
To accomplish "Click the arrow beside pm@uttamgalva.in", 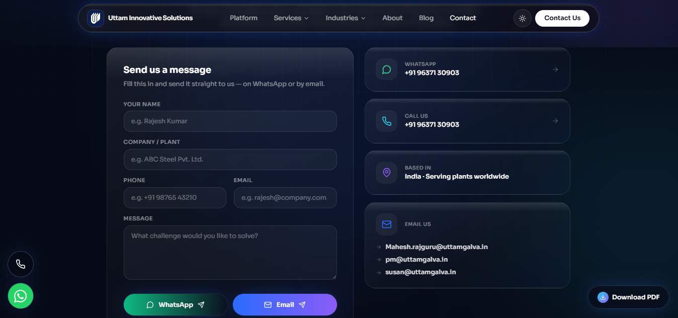I will [x=378, y=260].
